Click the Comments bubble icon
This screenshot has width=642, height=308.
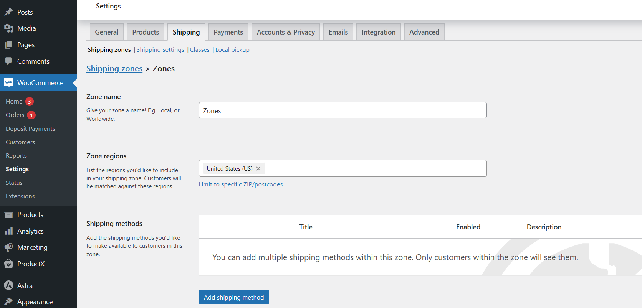point(8,61)
